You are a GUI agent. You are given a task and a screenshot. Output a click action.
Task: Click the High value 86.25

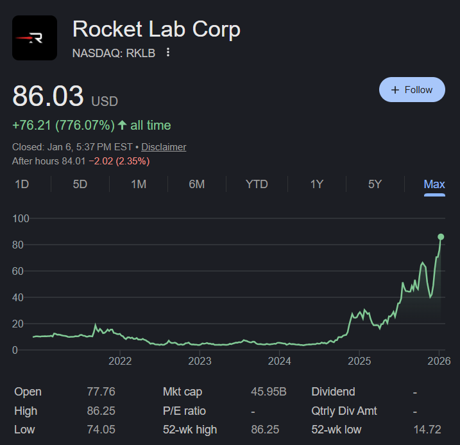(x=101, y=411)
